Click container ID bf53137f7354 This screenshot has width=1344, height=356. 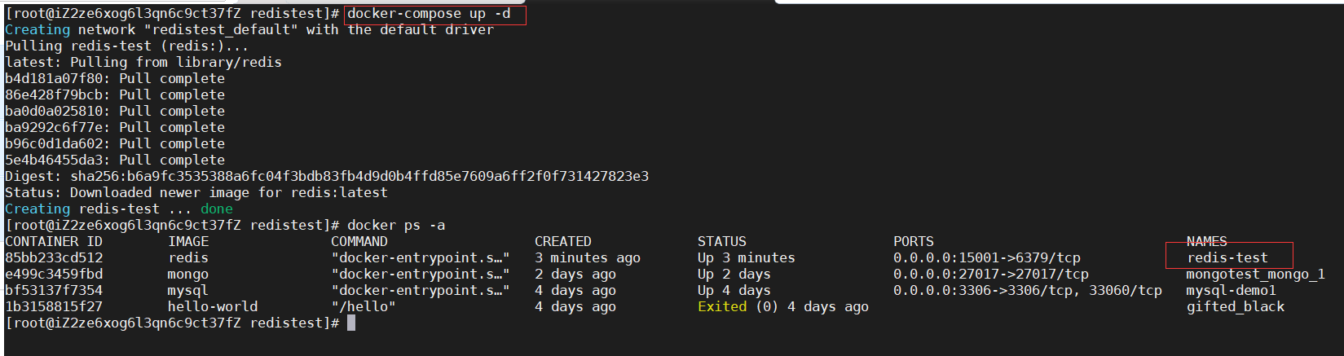point(54,290)
